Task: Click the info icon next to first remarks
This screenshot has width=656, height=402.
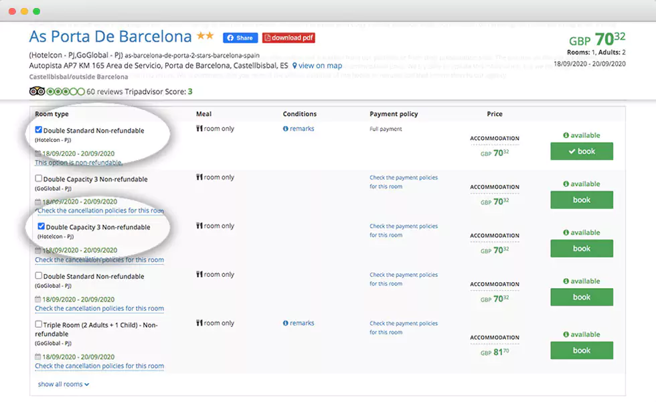Action: click(x=286, y=129)
